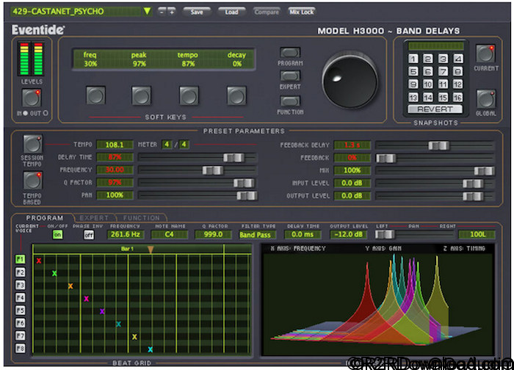Click the FEEDBACK slider handle
The image size is (514, 370).
(385, 159)
